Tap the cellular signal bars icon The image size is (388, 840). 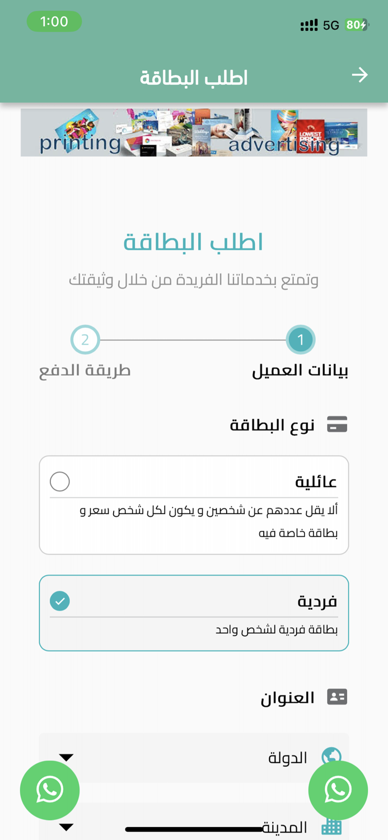point(308,25)
